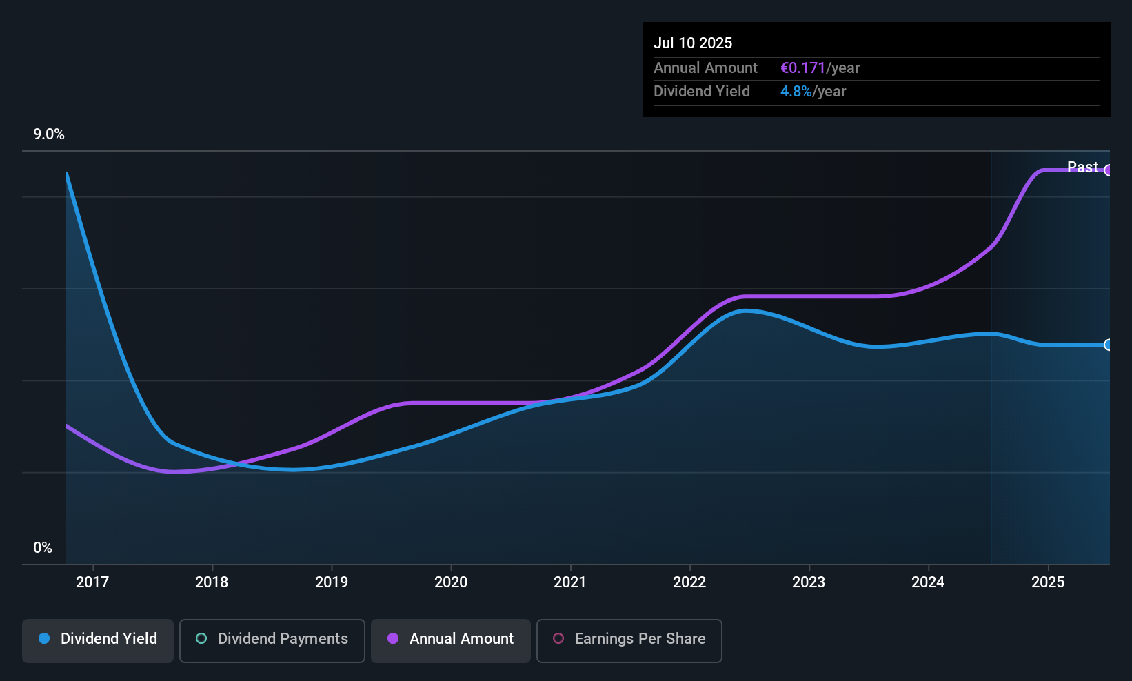This screenshot has height=681, width=1132.
Task: Click the Jul 10 2025 tooltip date
Action: click(693, 43)
